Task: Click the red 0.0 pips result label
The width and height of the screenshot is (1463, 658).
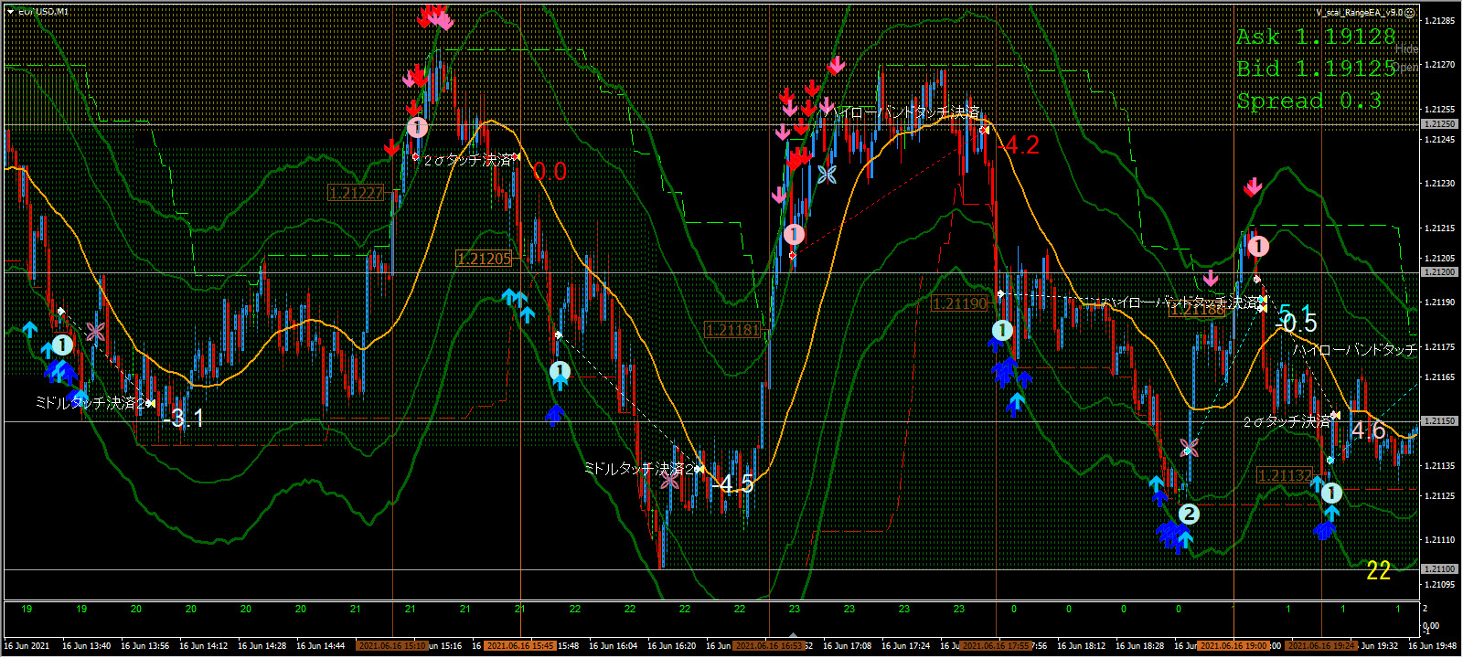Action: pos(550,171)
